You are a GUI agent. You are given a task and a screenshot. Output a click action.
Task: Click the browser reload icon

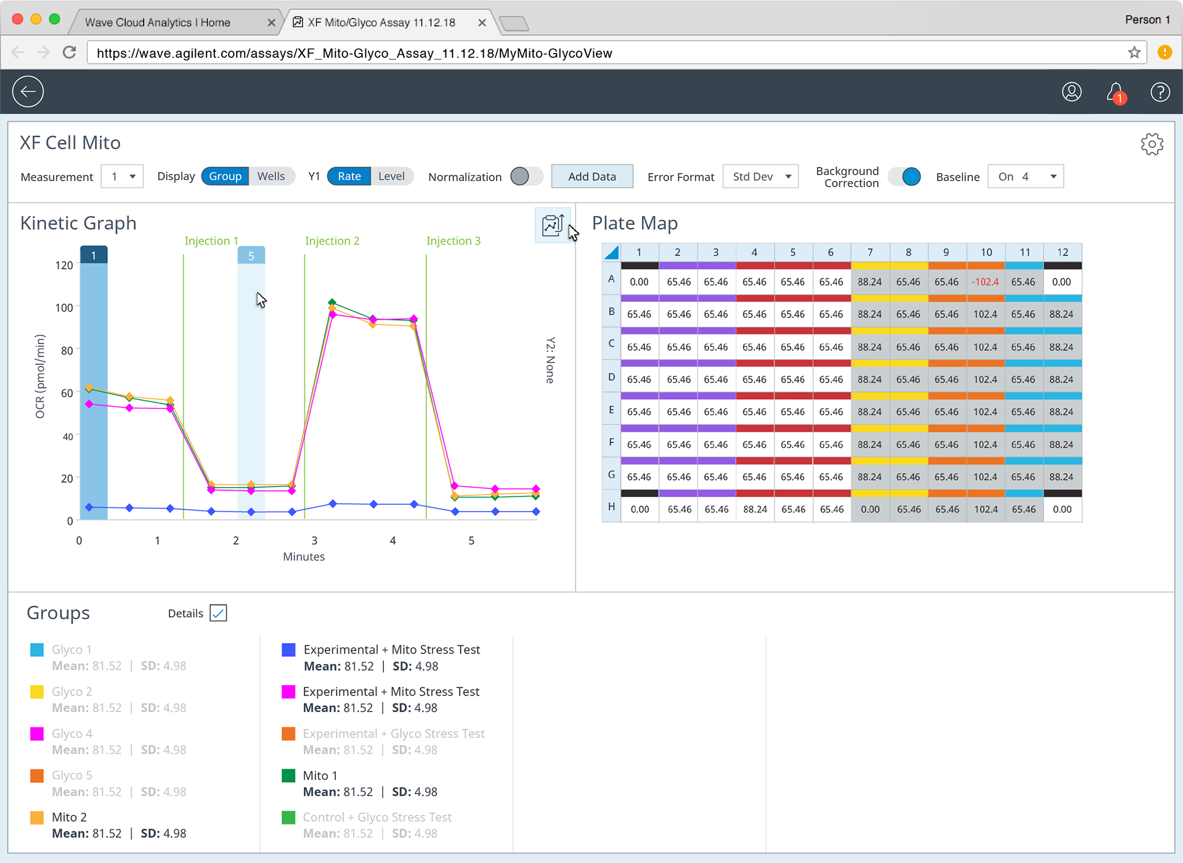(70, 52)
